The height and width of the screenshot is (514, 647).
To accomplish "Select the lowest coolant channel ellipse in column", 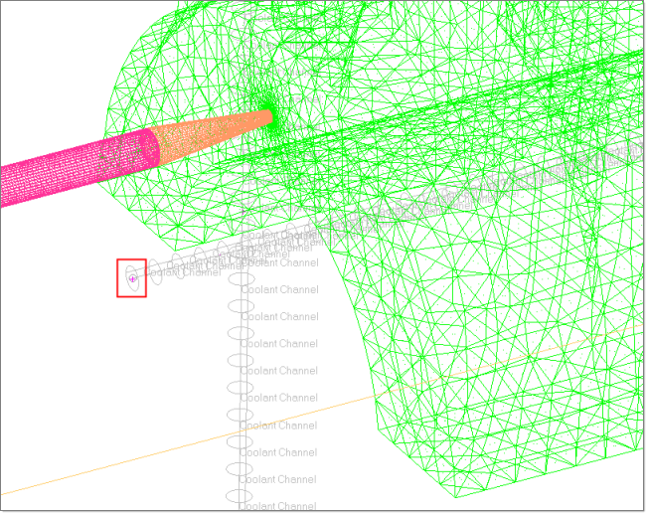I will (239, 496).
